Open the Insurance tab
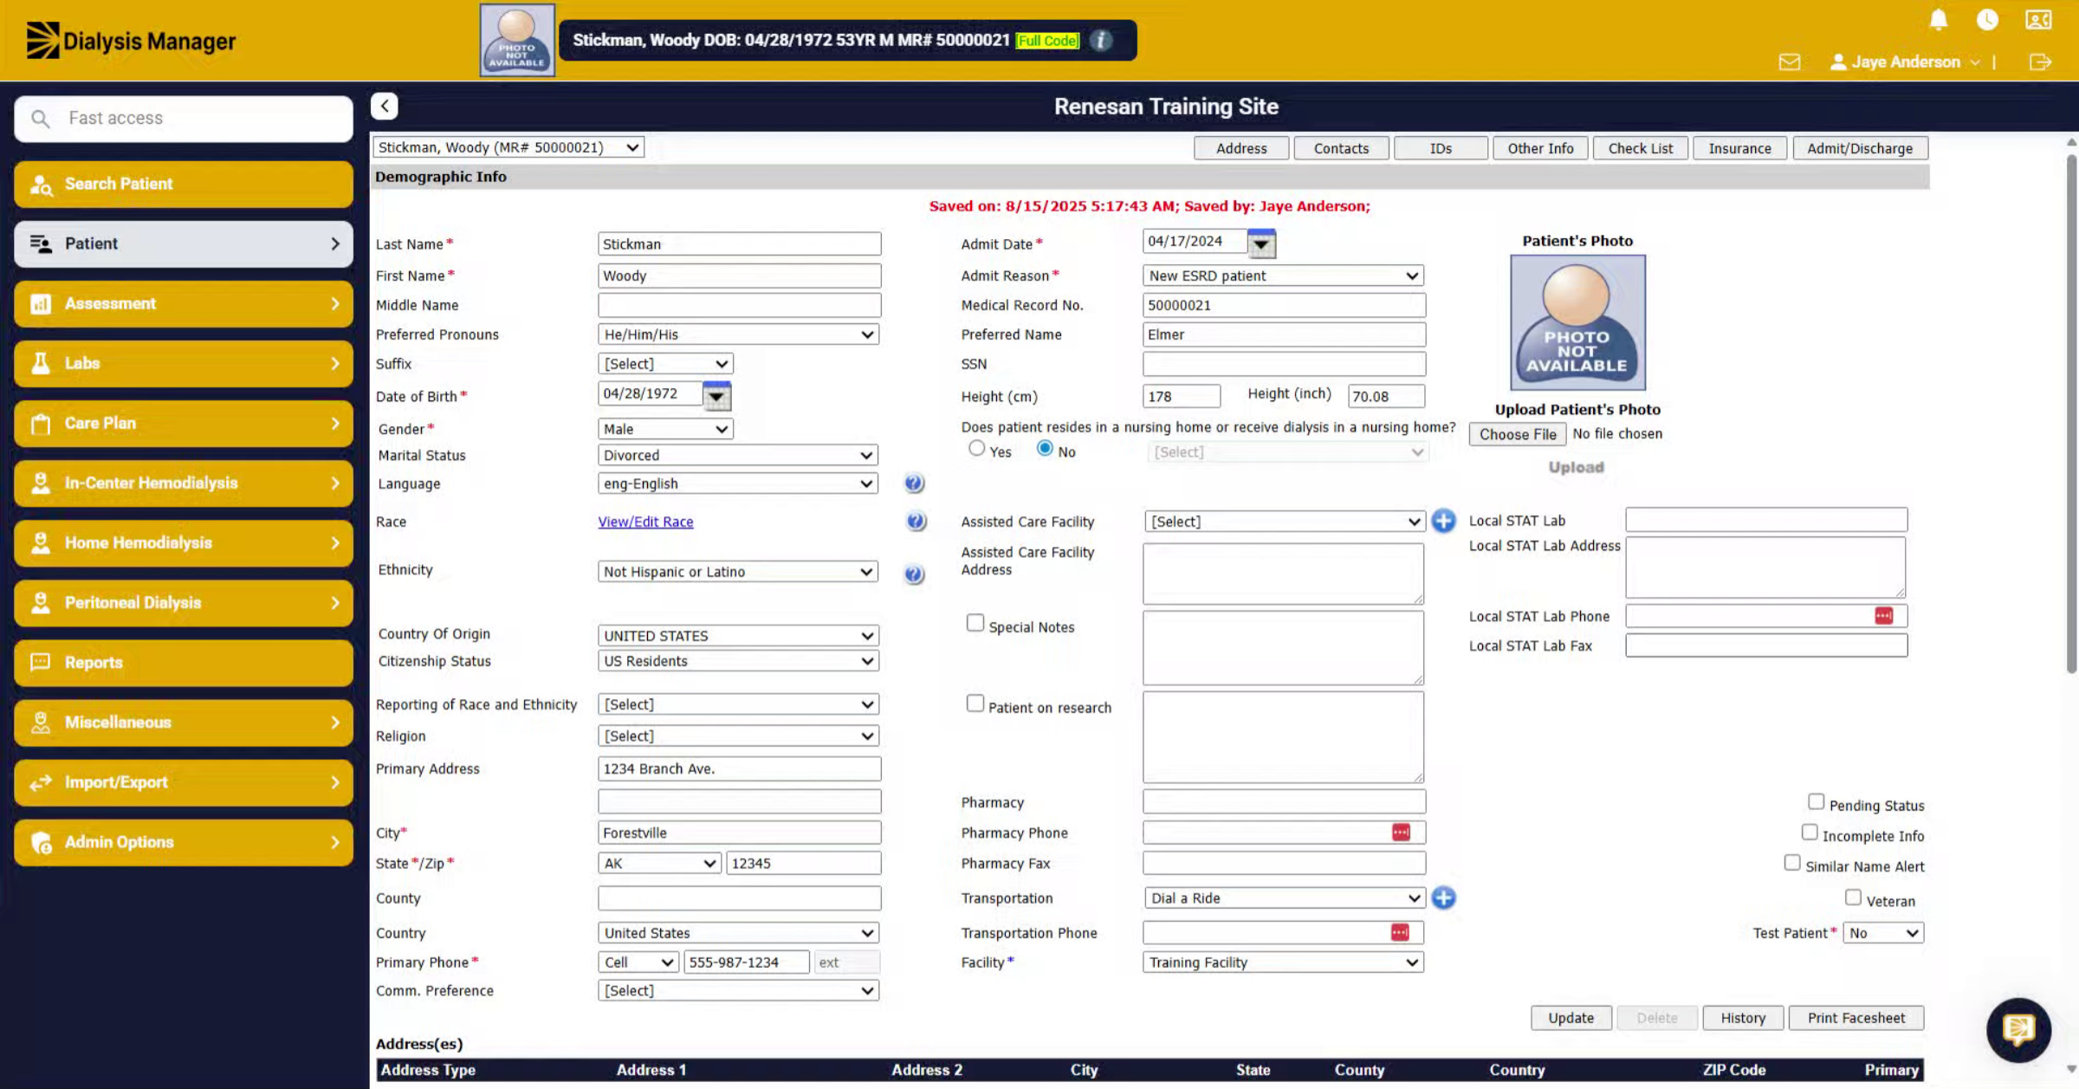Image resolution: width=2079 pixels, height=1089 pixels. [1739, 148]
